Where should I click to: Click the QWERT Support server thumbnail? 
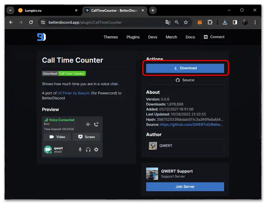click(x=152, y=174)
